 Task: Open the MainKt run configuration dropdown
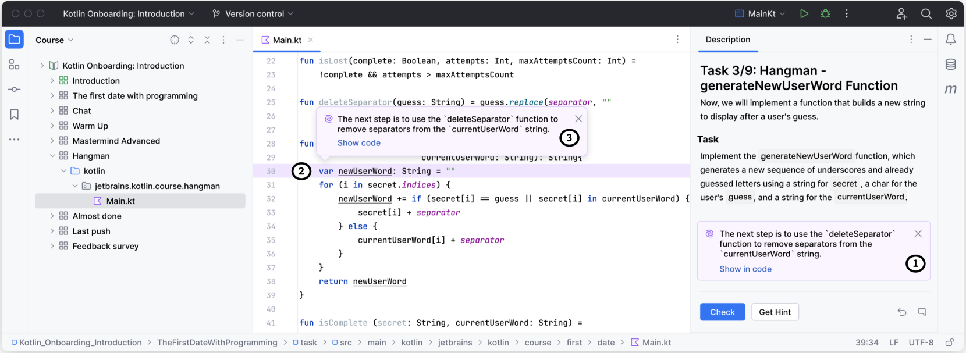pos(760,13)
